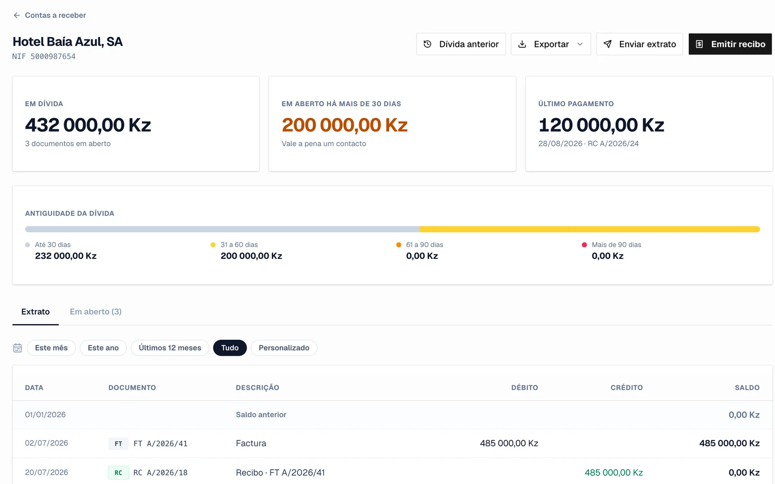Viewport: 775px width, 484px height.
Task: Click the DATA column header
Action: coord(34,388)
